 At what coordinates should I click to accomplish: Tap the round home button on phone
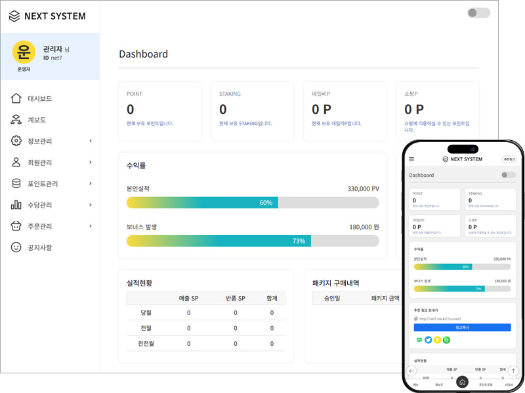[x=462, y=382]
